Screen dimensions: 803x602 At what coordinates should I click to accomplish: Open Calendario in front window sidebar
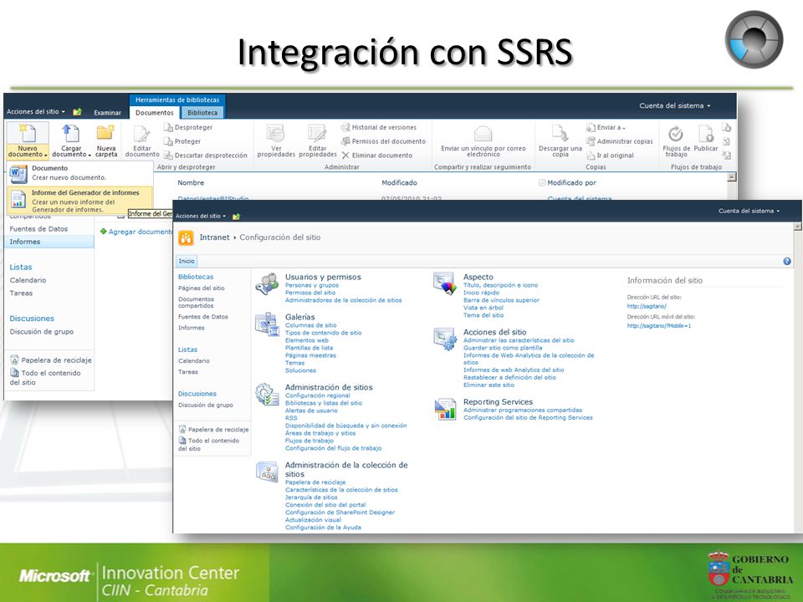193,361
